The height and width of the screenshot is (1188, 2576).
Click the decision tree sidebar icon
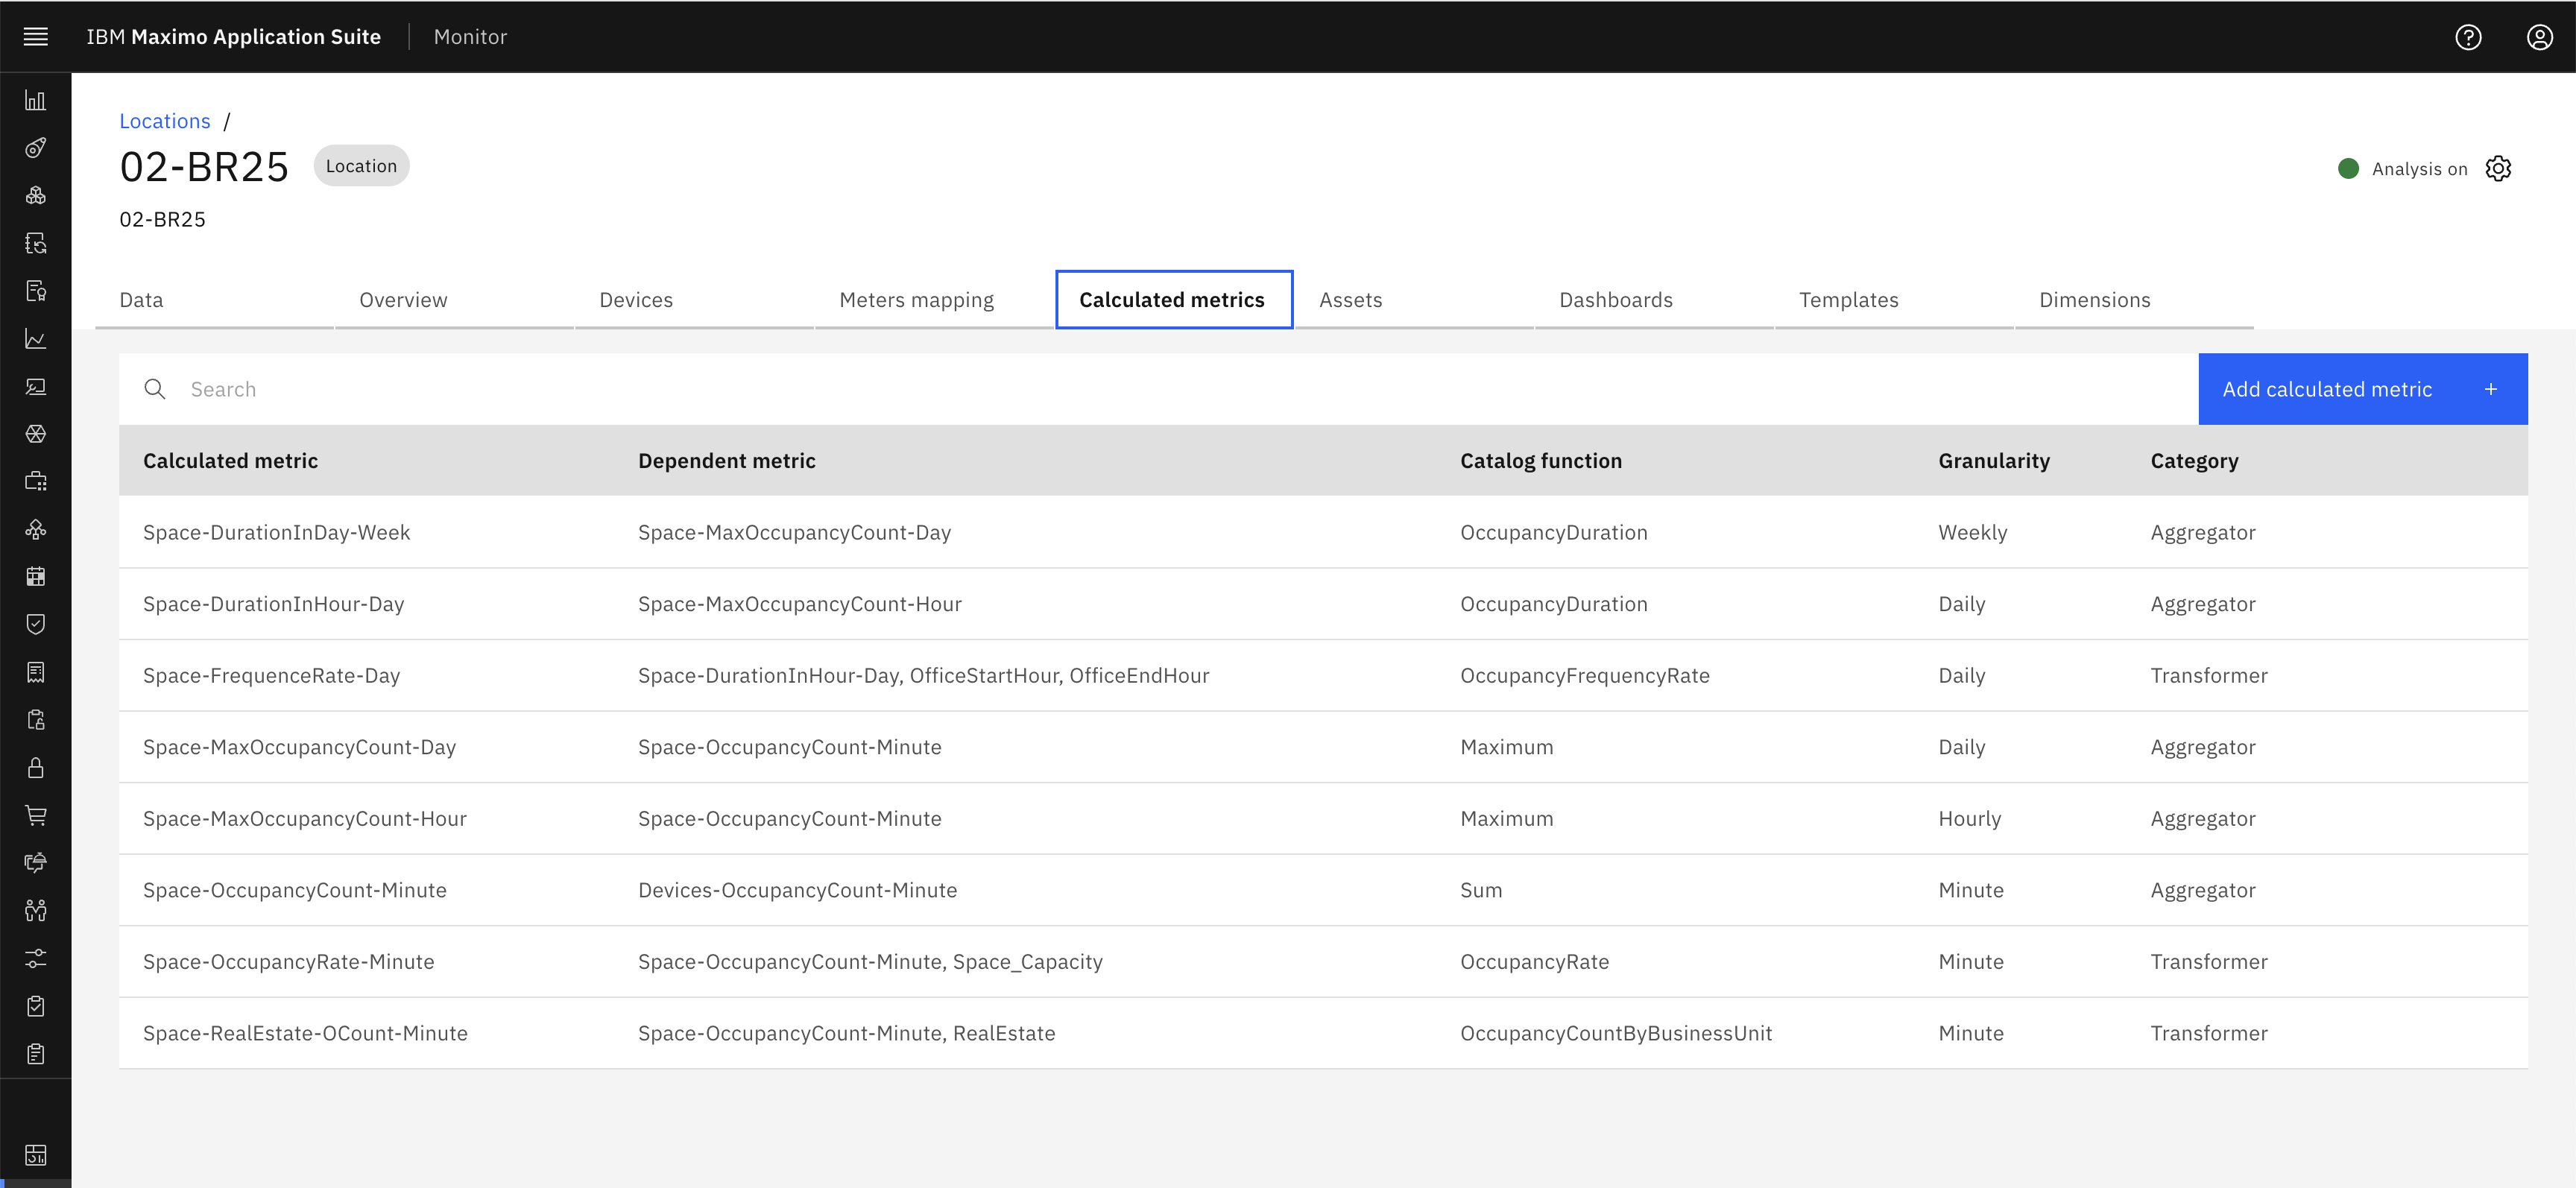[36, 529]
